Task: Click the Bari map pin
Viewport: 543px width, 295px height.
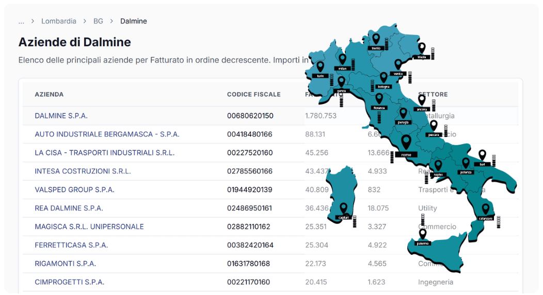Action: click(x=482, y=155)
